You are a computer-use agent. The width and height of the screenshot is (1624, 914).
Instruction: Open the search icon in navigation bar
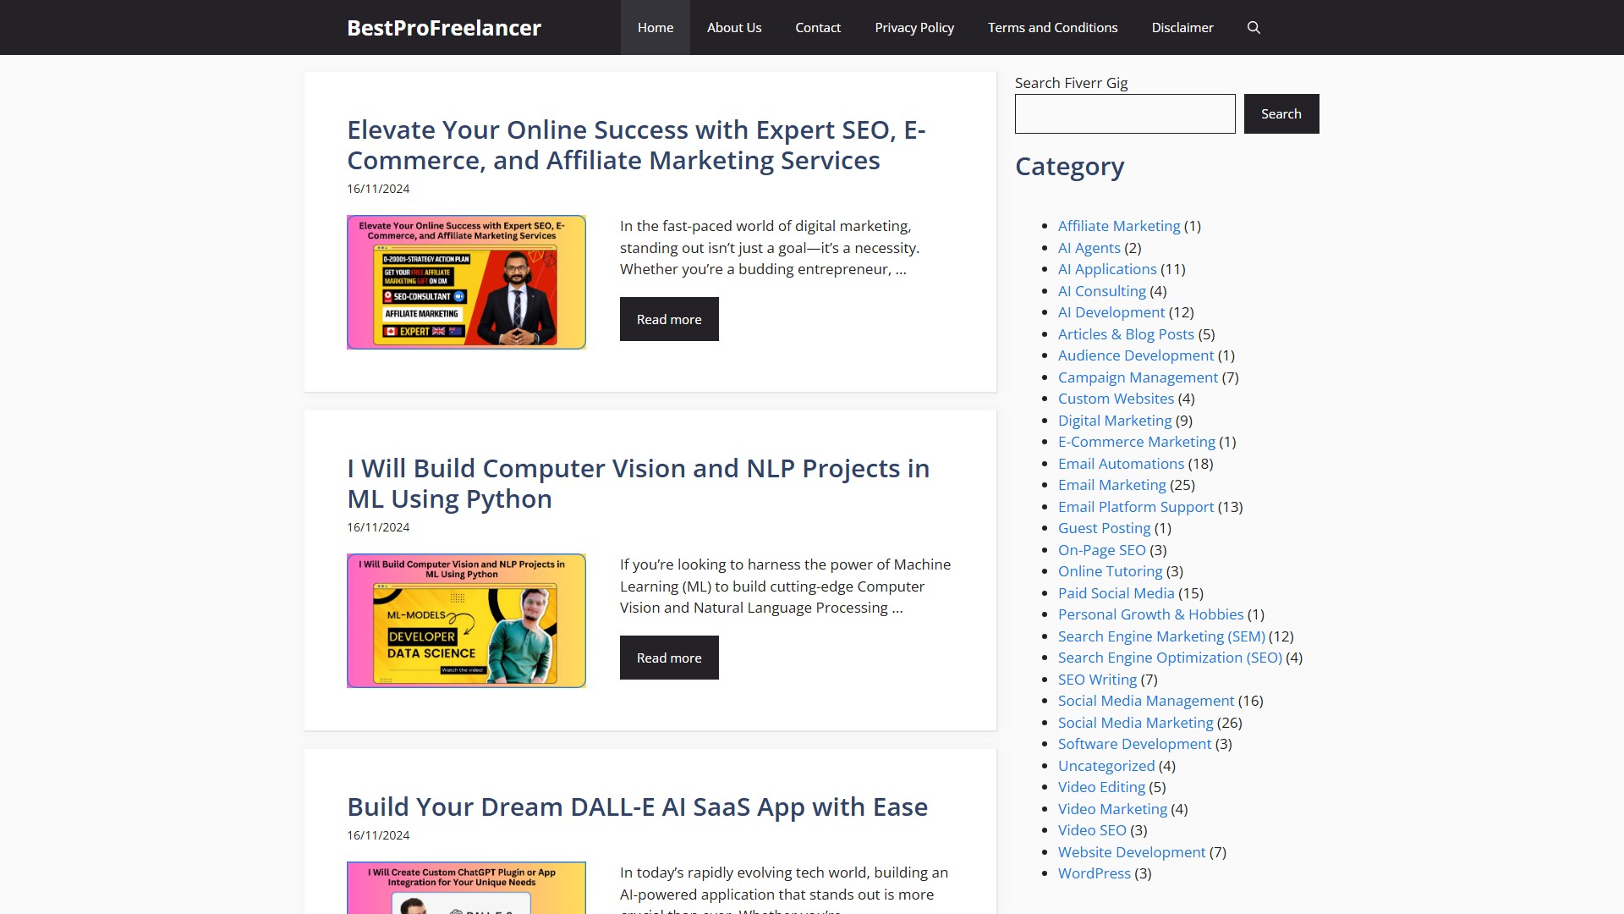(x=1254, y=27)
